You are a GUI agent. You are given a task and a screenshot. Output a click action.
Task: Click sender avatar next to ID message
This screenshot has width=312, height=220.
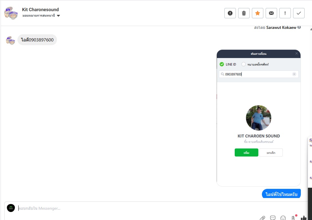[x=10, y=40]
